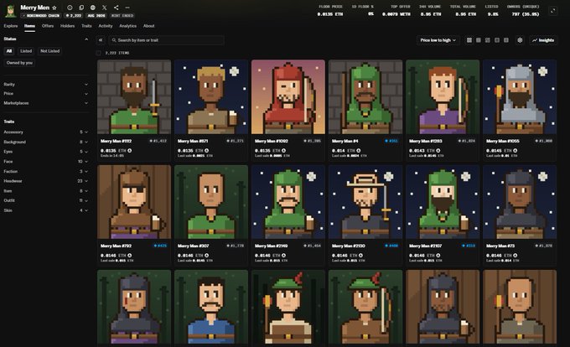Expand the Headwear trait filter
Viewport: 570px width, 347px height.
tap(46, 181)
